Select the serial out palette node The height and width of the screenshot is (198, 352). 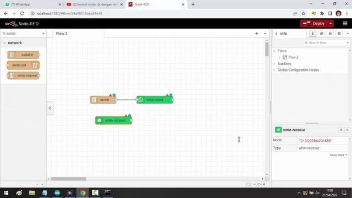click(x=23, y=65)
